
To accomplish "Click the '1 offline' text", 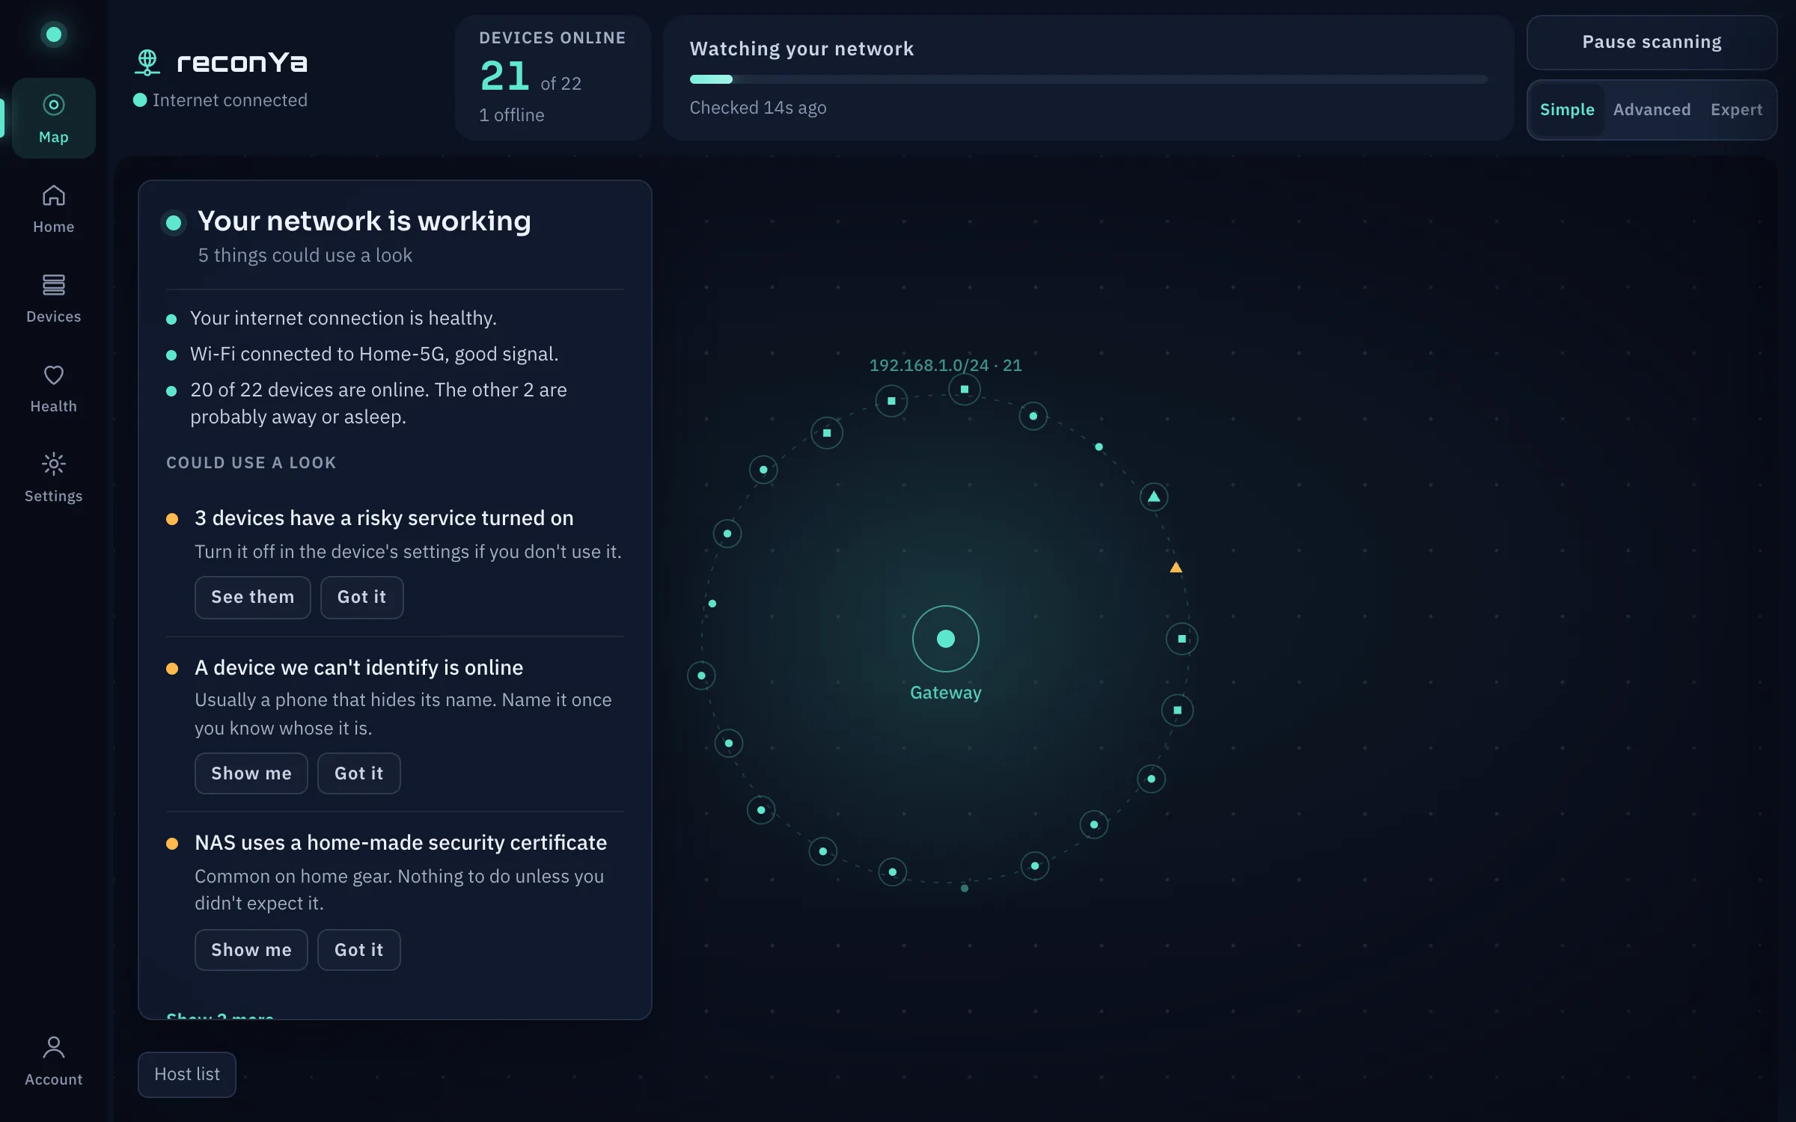I will (512, 115).
